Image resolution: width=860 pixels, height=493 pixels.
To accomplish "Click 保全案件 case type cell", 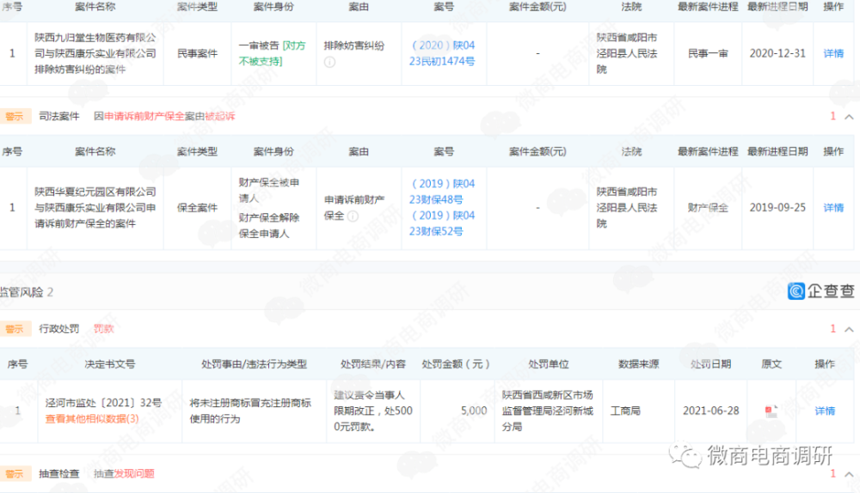I will 198,208.
